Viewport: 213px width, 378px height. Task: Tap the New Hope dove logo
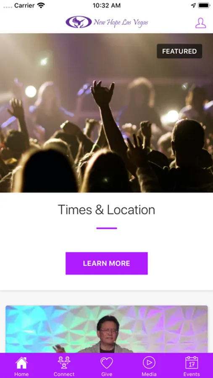[x=79, y=22]
